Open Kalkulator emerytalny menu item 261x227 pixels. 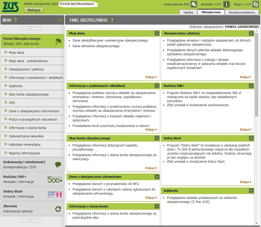(x=32, y=144)
